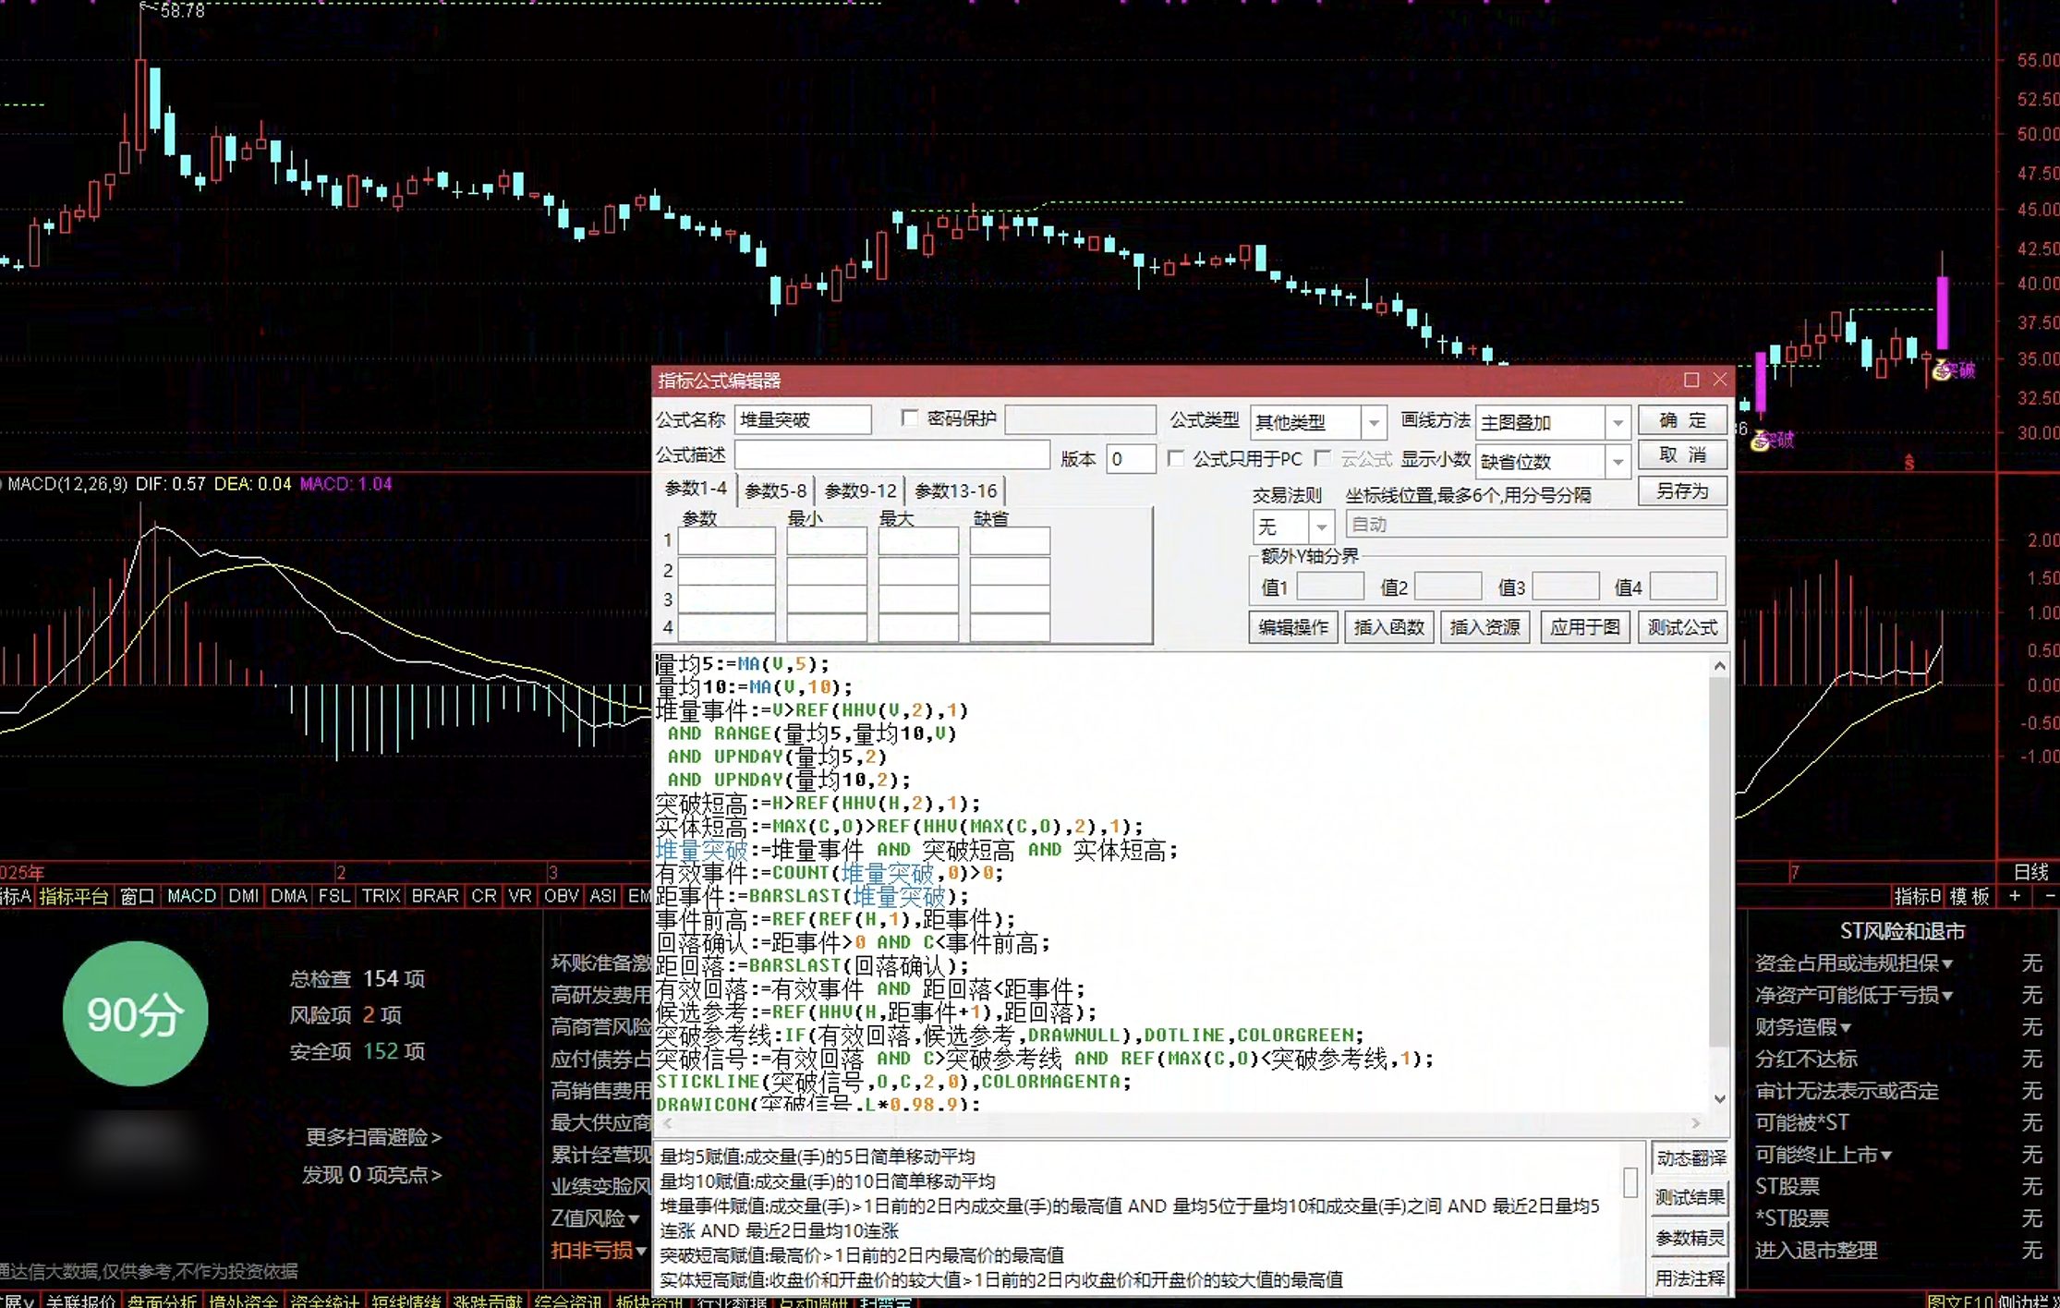2060x1308 pixels.
Task: Focus the 公式描述 input field
Action: click(x=892, y=455)
